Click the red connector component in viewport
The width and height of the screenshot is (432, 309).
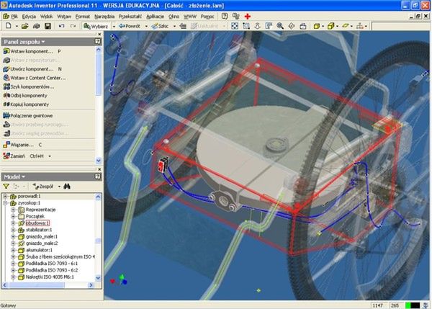pyautogui.click(x=163, y=164)
